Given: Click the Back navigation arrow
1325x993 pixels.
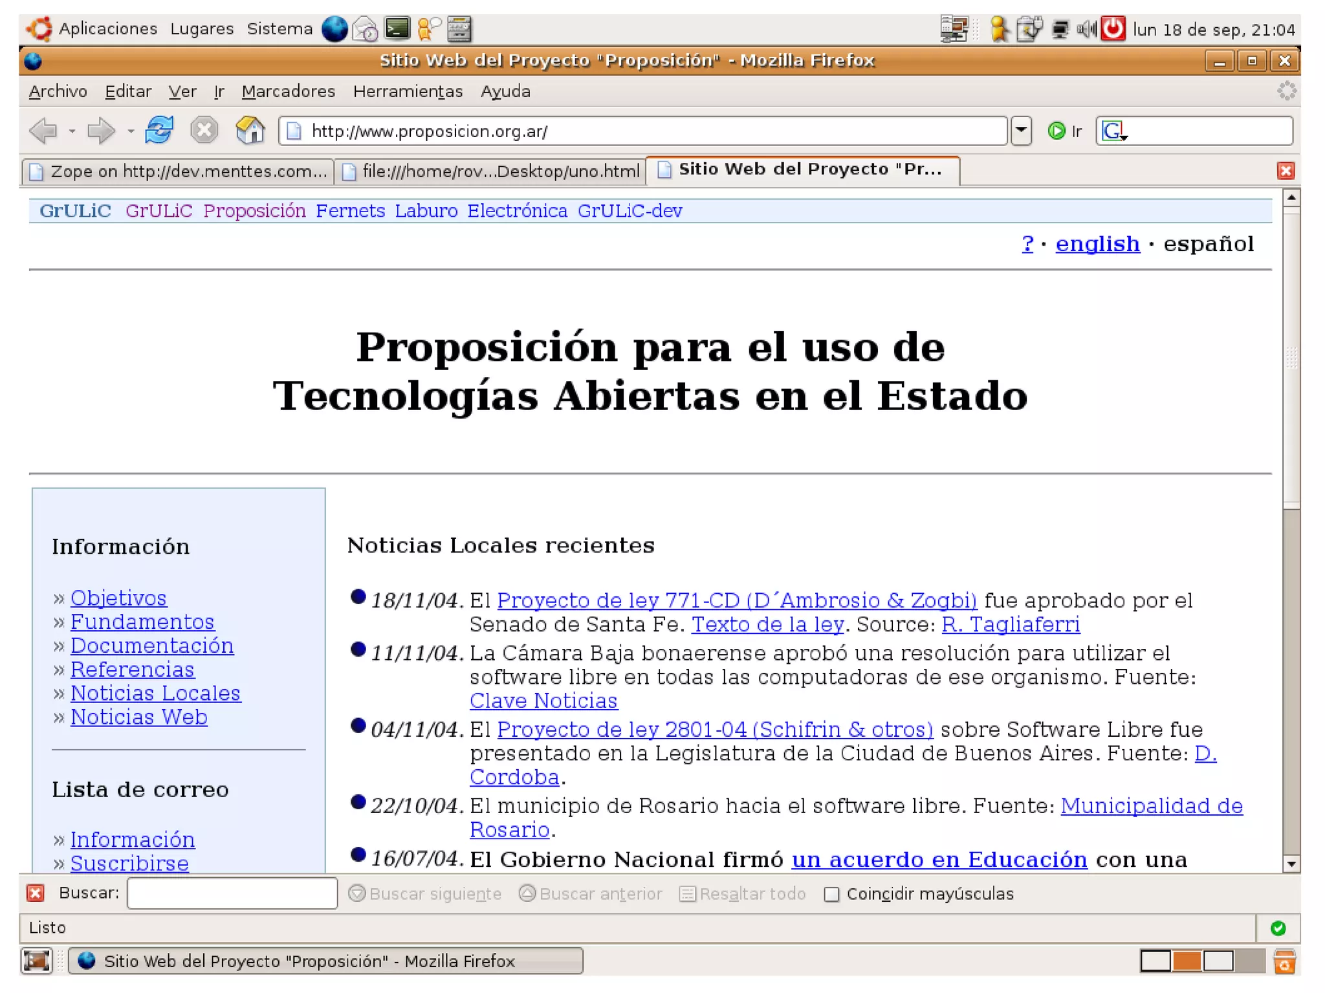Looking at the screenshot, I should tap(44, 131).
